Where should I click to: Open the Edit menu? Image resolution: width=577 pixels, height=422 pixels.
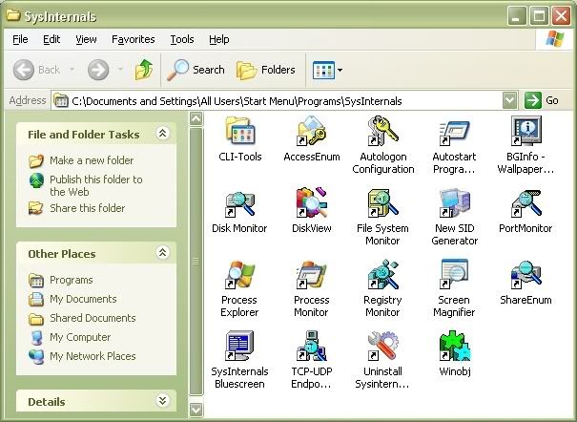(52, 39)
